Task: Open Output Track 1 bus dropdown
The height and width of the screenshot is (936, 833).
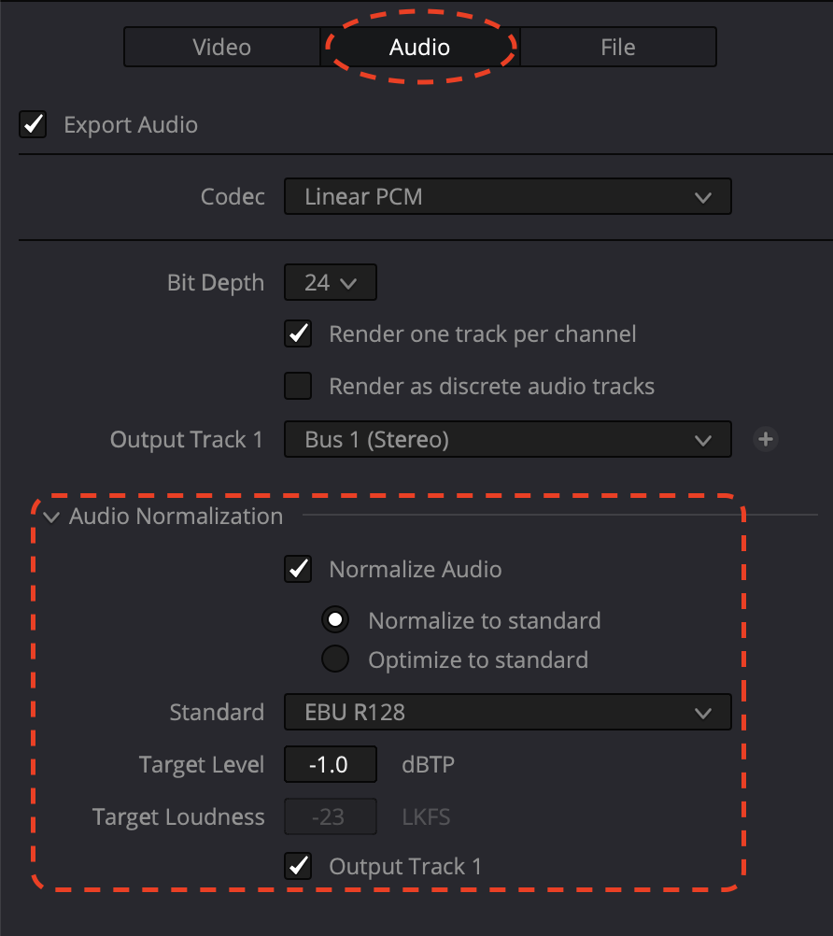Action: (507, 439)
